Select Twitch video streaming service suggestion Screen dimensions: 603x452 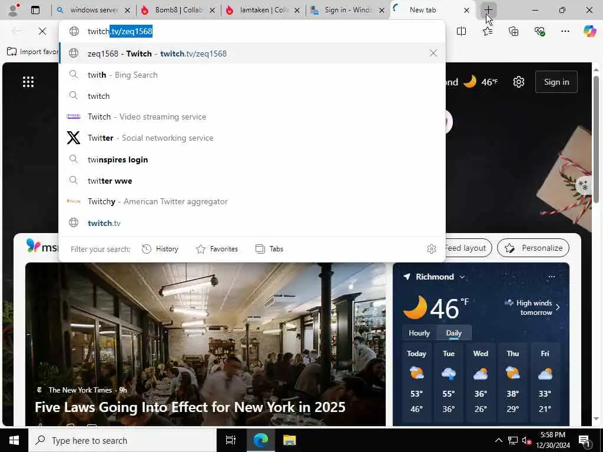point(252,117)
